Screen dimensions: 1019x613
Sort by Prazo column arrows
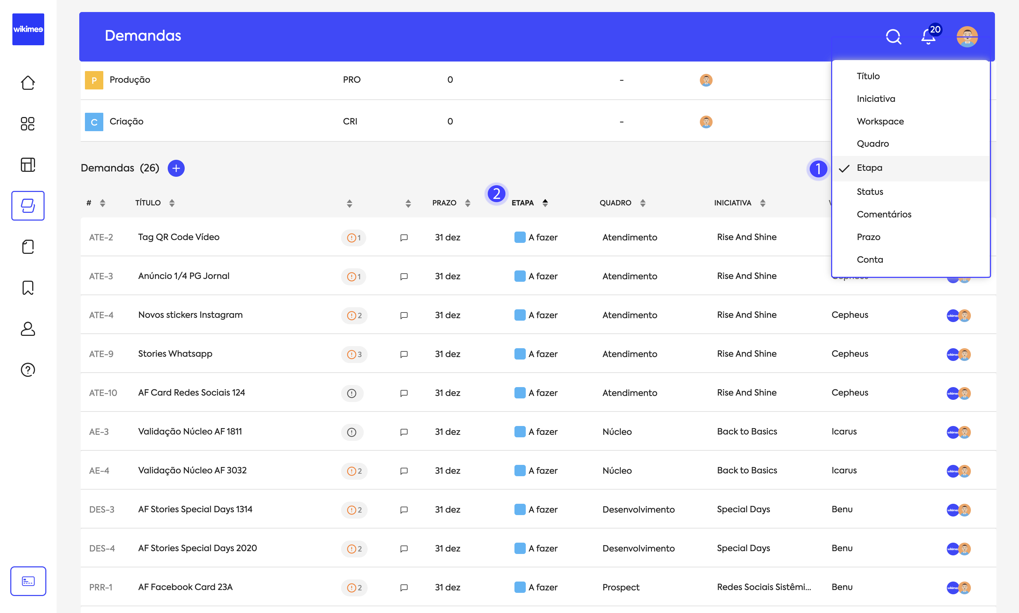click(467, 203)
